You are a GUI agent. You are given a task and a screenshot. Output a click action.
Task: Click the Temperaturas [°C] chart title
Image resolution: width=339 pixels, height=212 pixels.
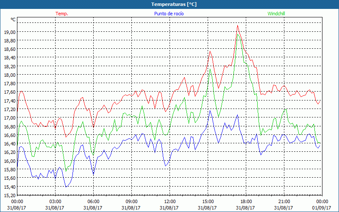[174, 4]
